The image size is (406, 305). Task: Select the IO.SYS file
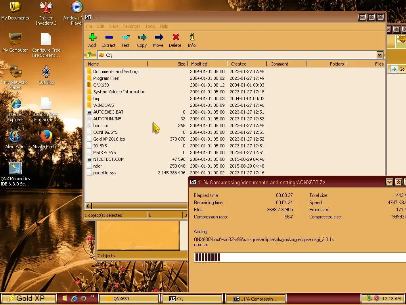(x=100, y=145)
